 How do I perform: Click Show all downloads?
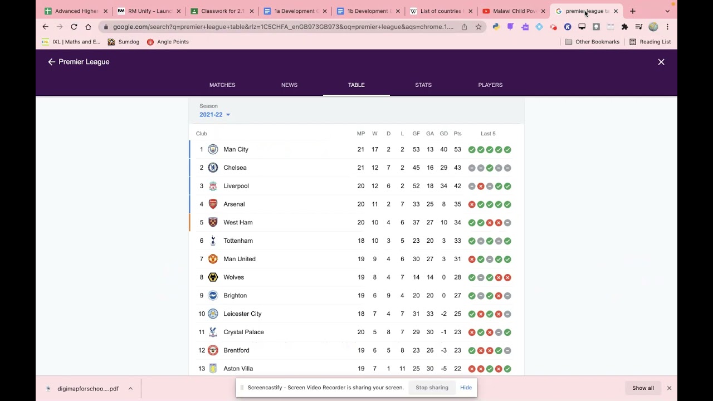coord(643,388)
